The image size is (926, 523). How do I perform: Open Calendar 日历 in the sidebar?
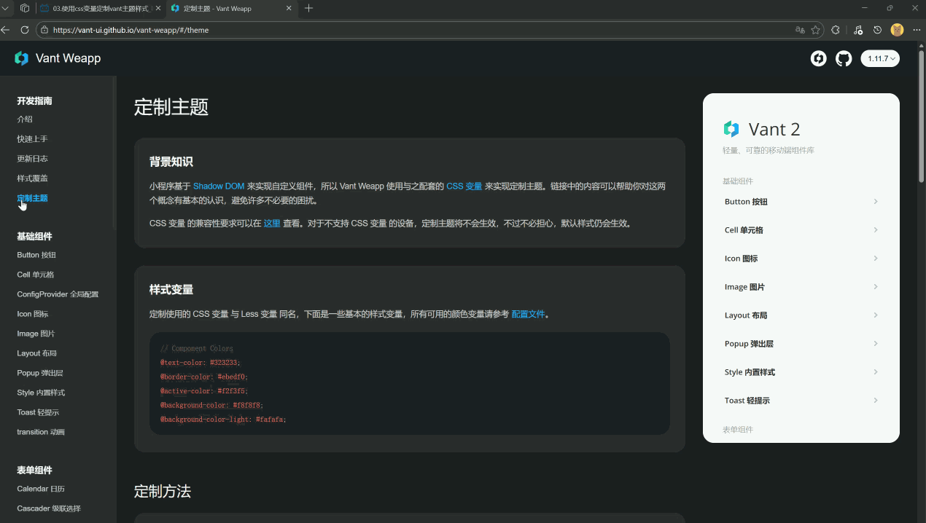[41, 489]
